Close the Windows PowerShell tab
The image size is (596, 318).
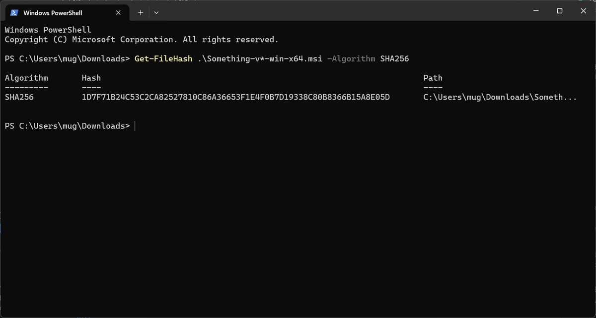click(x=118, y=13)
